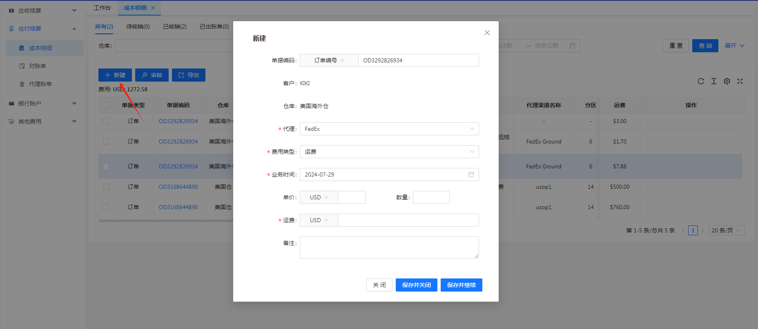
Task: Check the row with $760.00 运费
Action: coord(106,207)
